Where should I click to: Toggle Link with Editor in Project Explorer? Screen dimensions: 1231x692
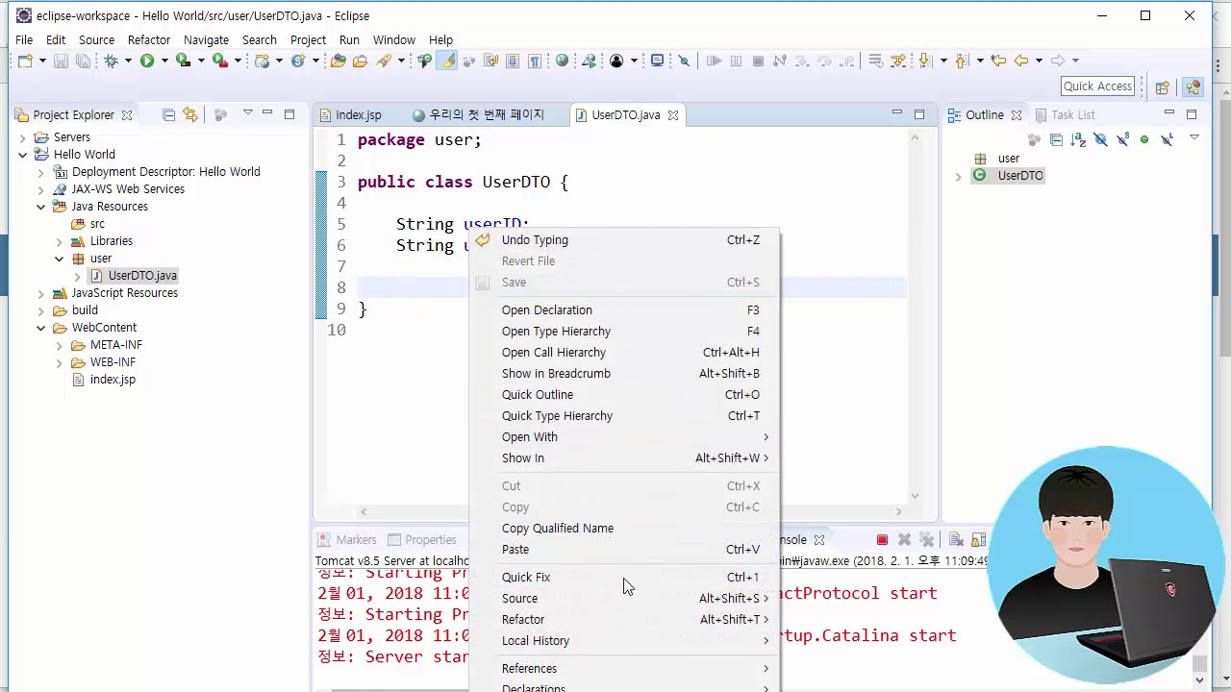pyautogui.click(x=190, y=114)
